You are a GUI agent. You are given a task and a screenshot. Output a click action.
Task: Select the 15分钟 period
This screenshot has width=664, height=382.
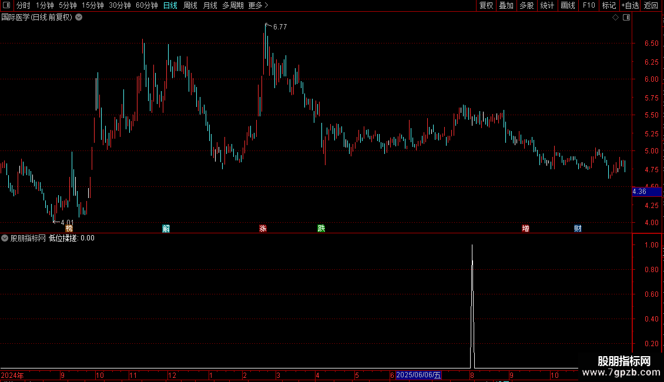click(x=93, y=5)
